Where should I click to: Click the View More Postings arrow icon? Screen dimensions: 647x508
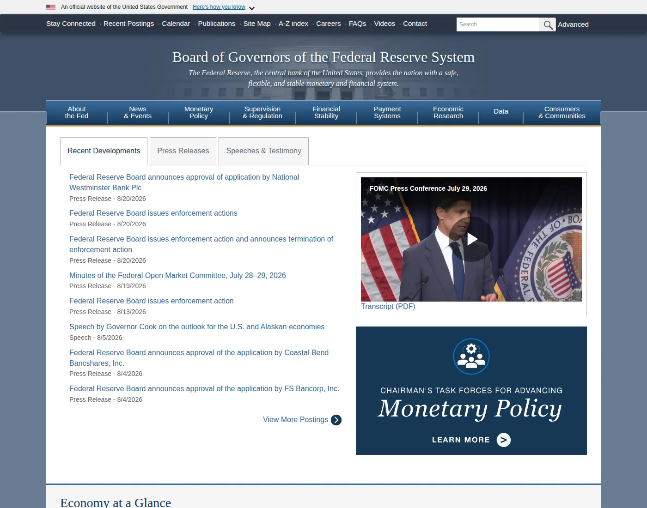(x=336, y=420)
